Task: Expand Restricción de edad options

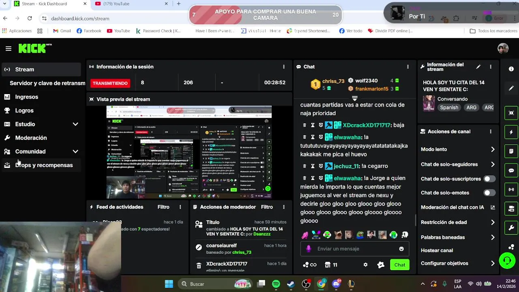Action: pyautogui.click(x=493, y=222)
